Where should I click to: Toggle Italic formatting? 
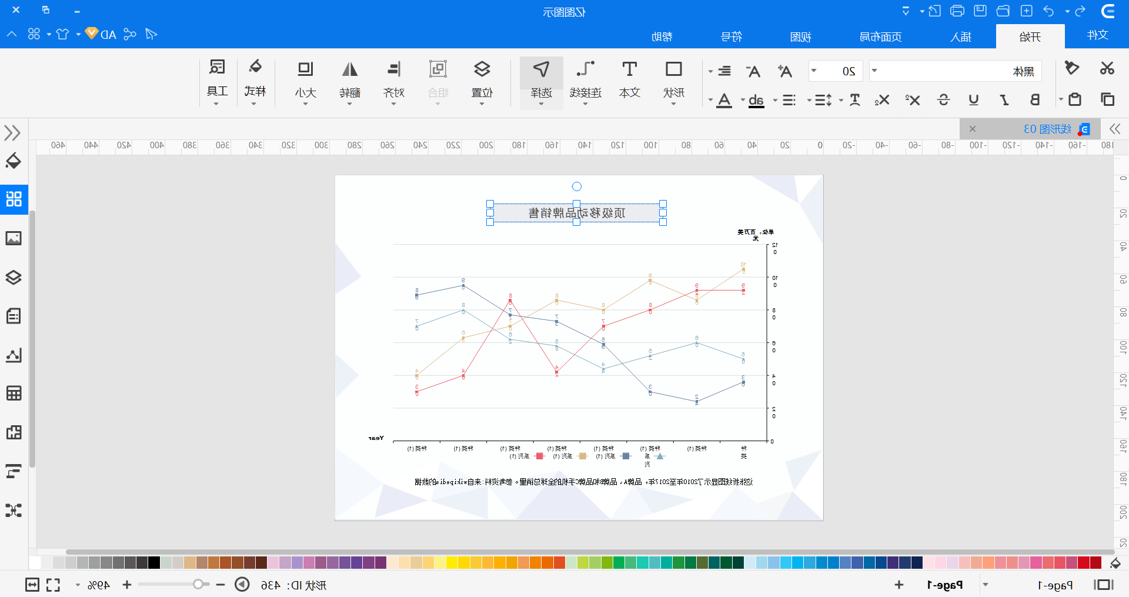1004,99
